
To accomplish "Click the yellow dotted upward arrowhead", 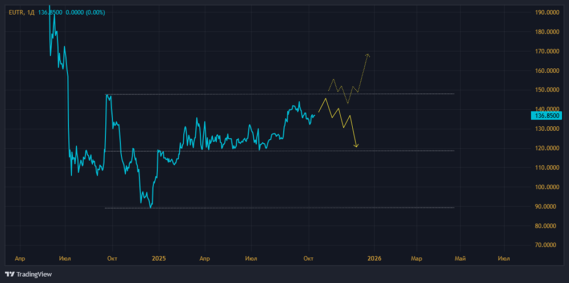I will pos(368,55).
